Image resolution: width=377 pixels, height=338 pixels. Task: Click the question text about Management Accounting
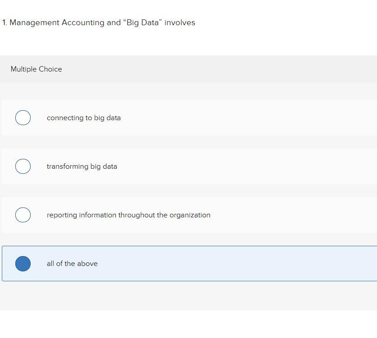pyautogui.click(x=99, y=22)
